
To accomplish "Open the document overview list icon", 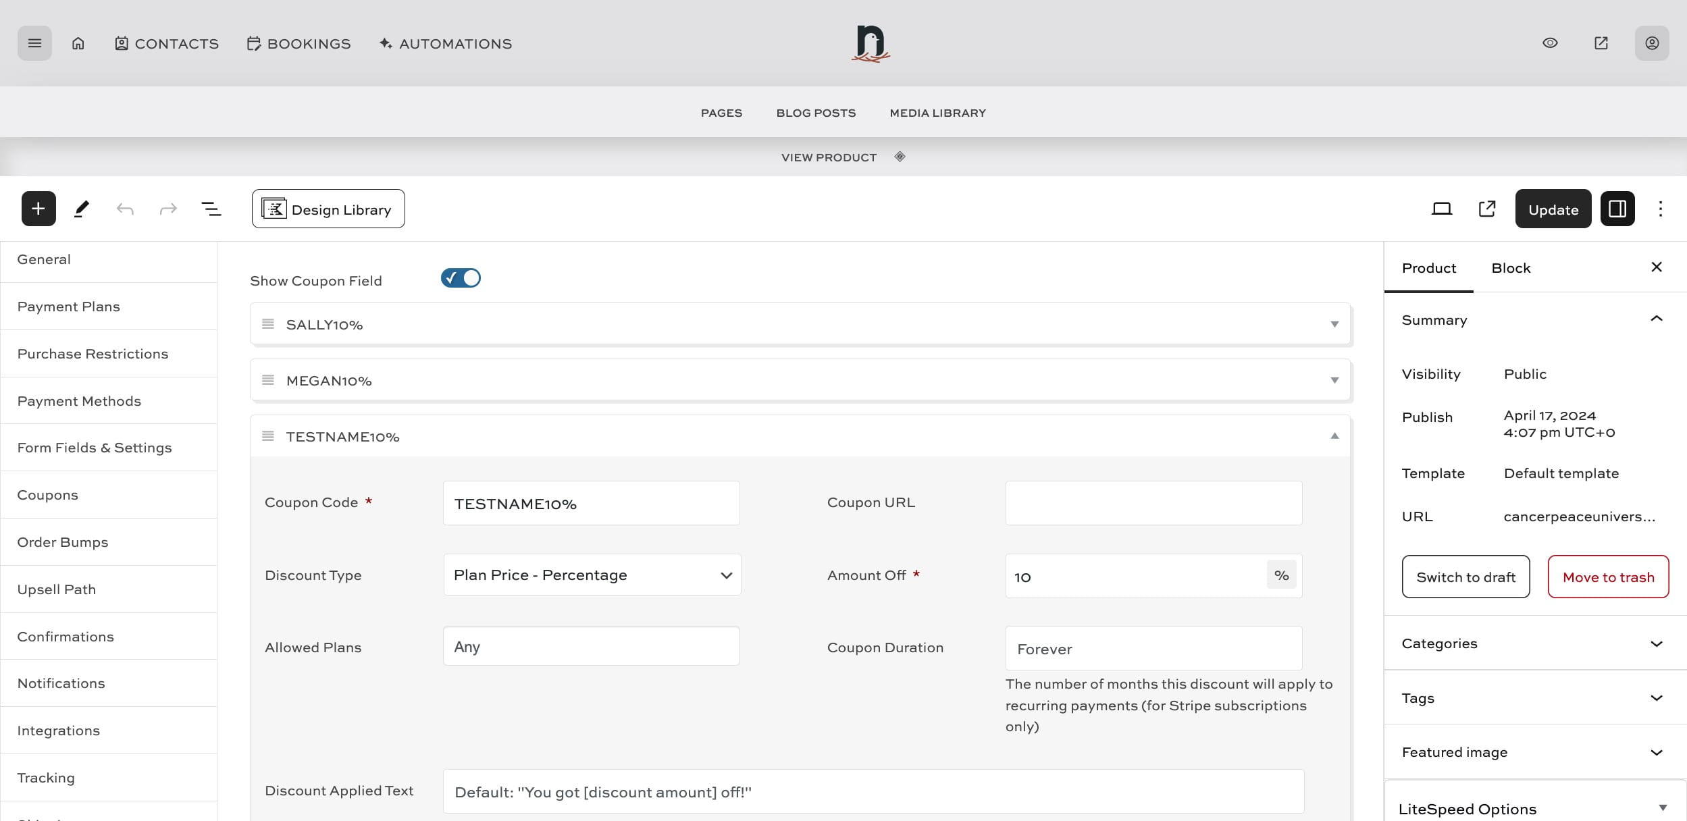I will 211,209.
